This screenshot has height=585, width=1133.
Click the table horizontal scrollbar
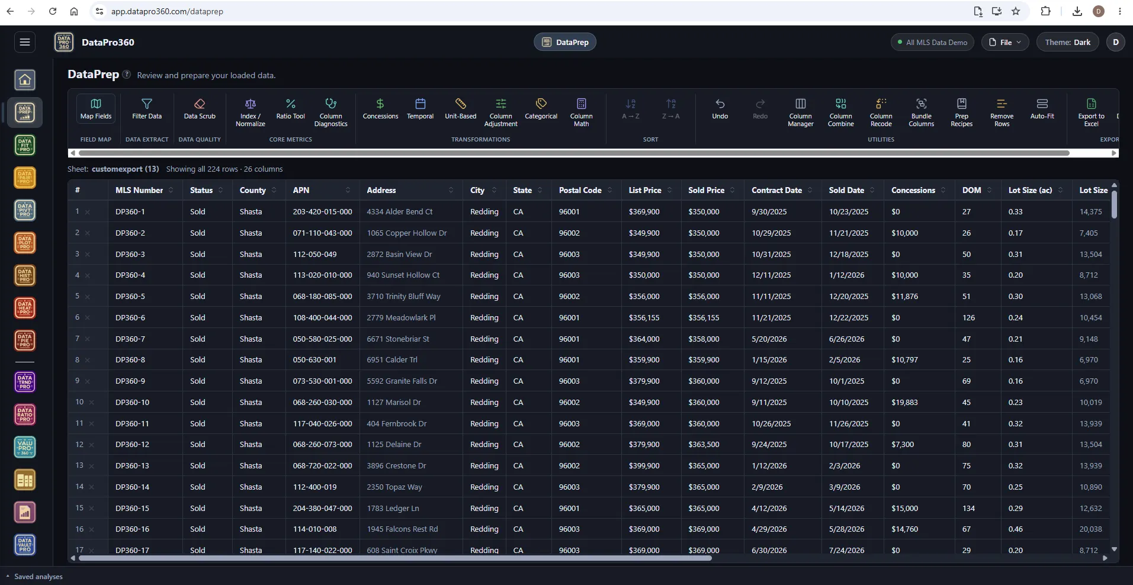(394, 558)
